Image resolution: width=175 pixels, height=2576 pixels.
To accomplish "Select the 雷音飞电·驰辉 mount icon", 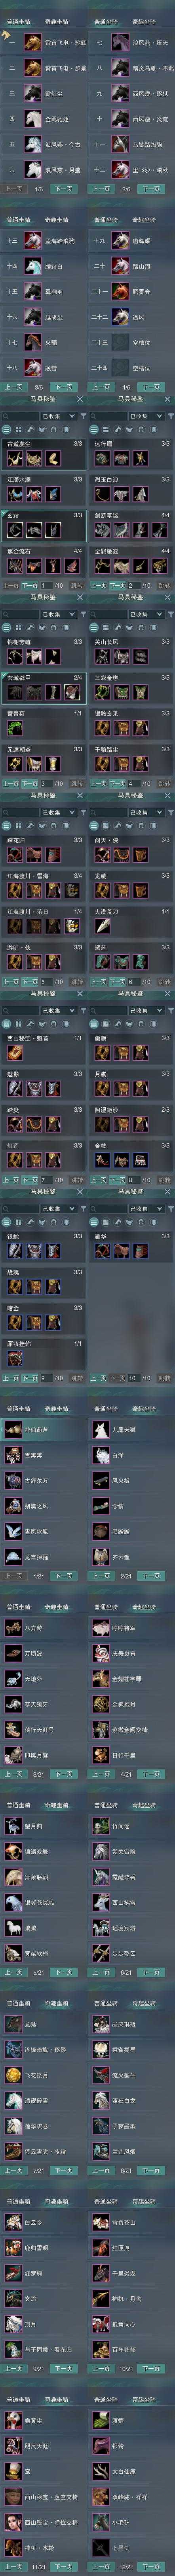I will tap(32, 43).
